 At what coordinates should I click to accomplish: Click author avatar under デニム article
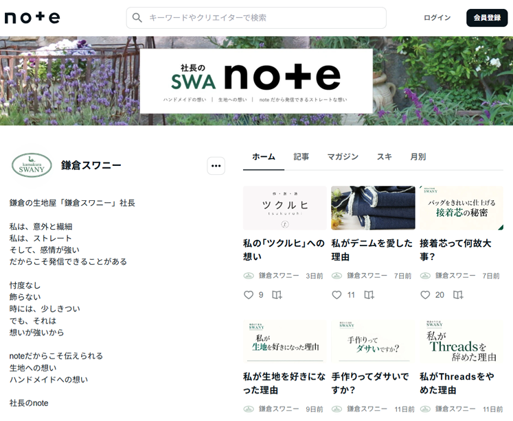click(x=337, y=276)
